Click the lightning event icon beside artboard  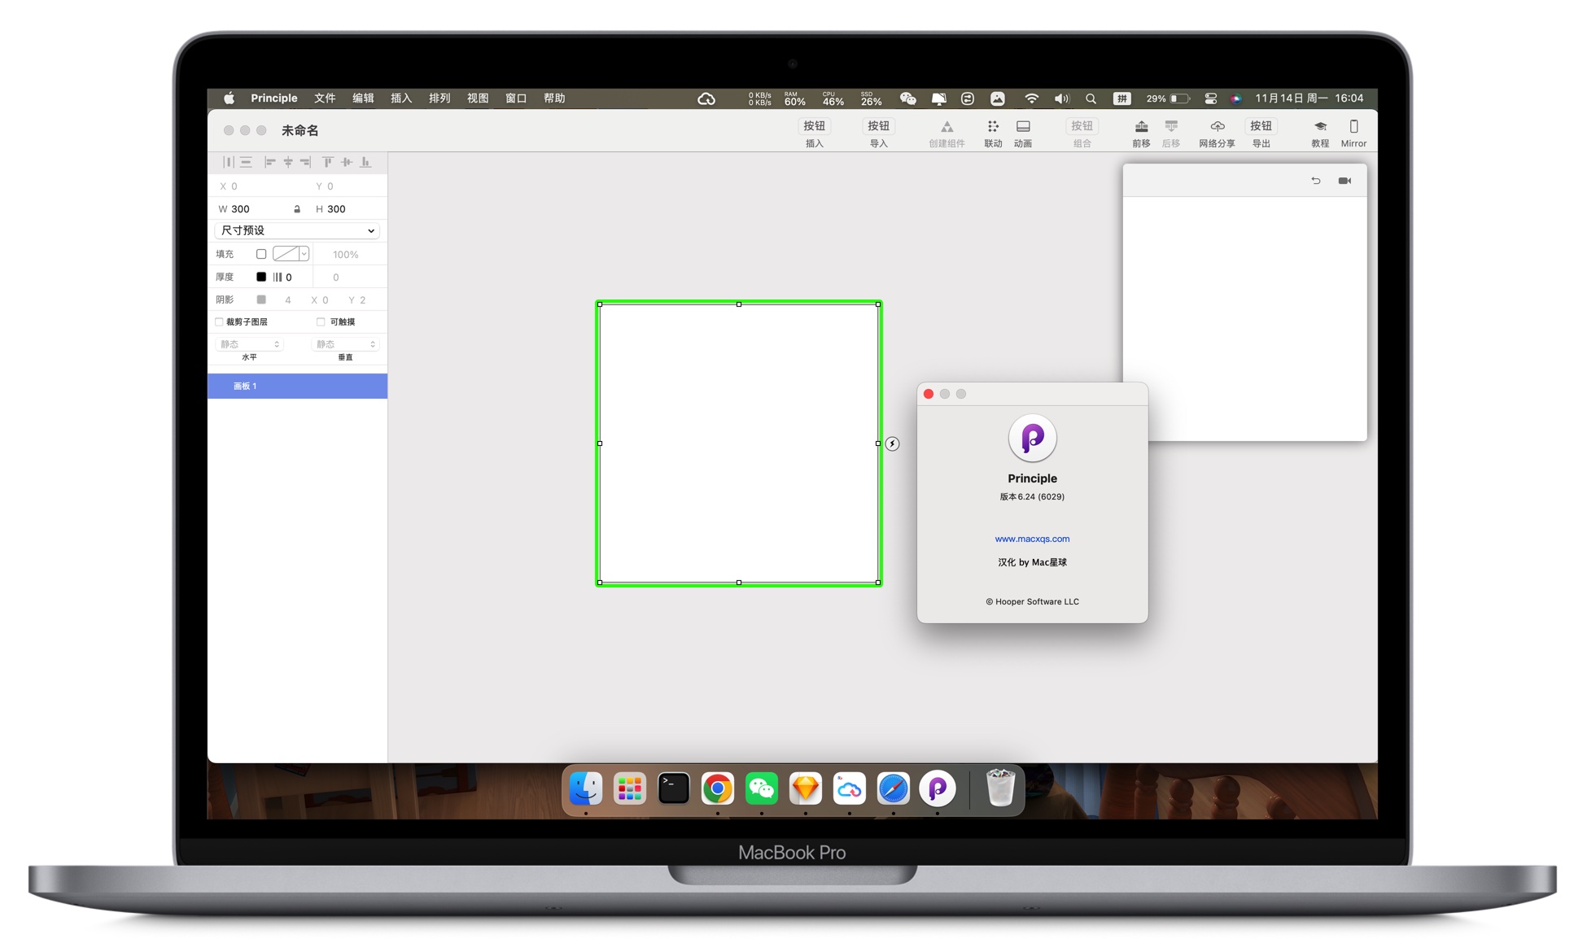(893, 443)
